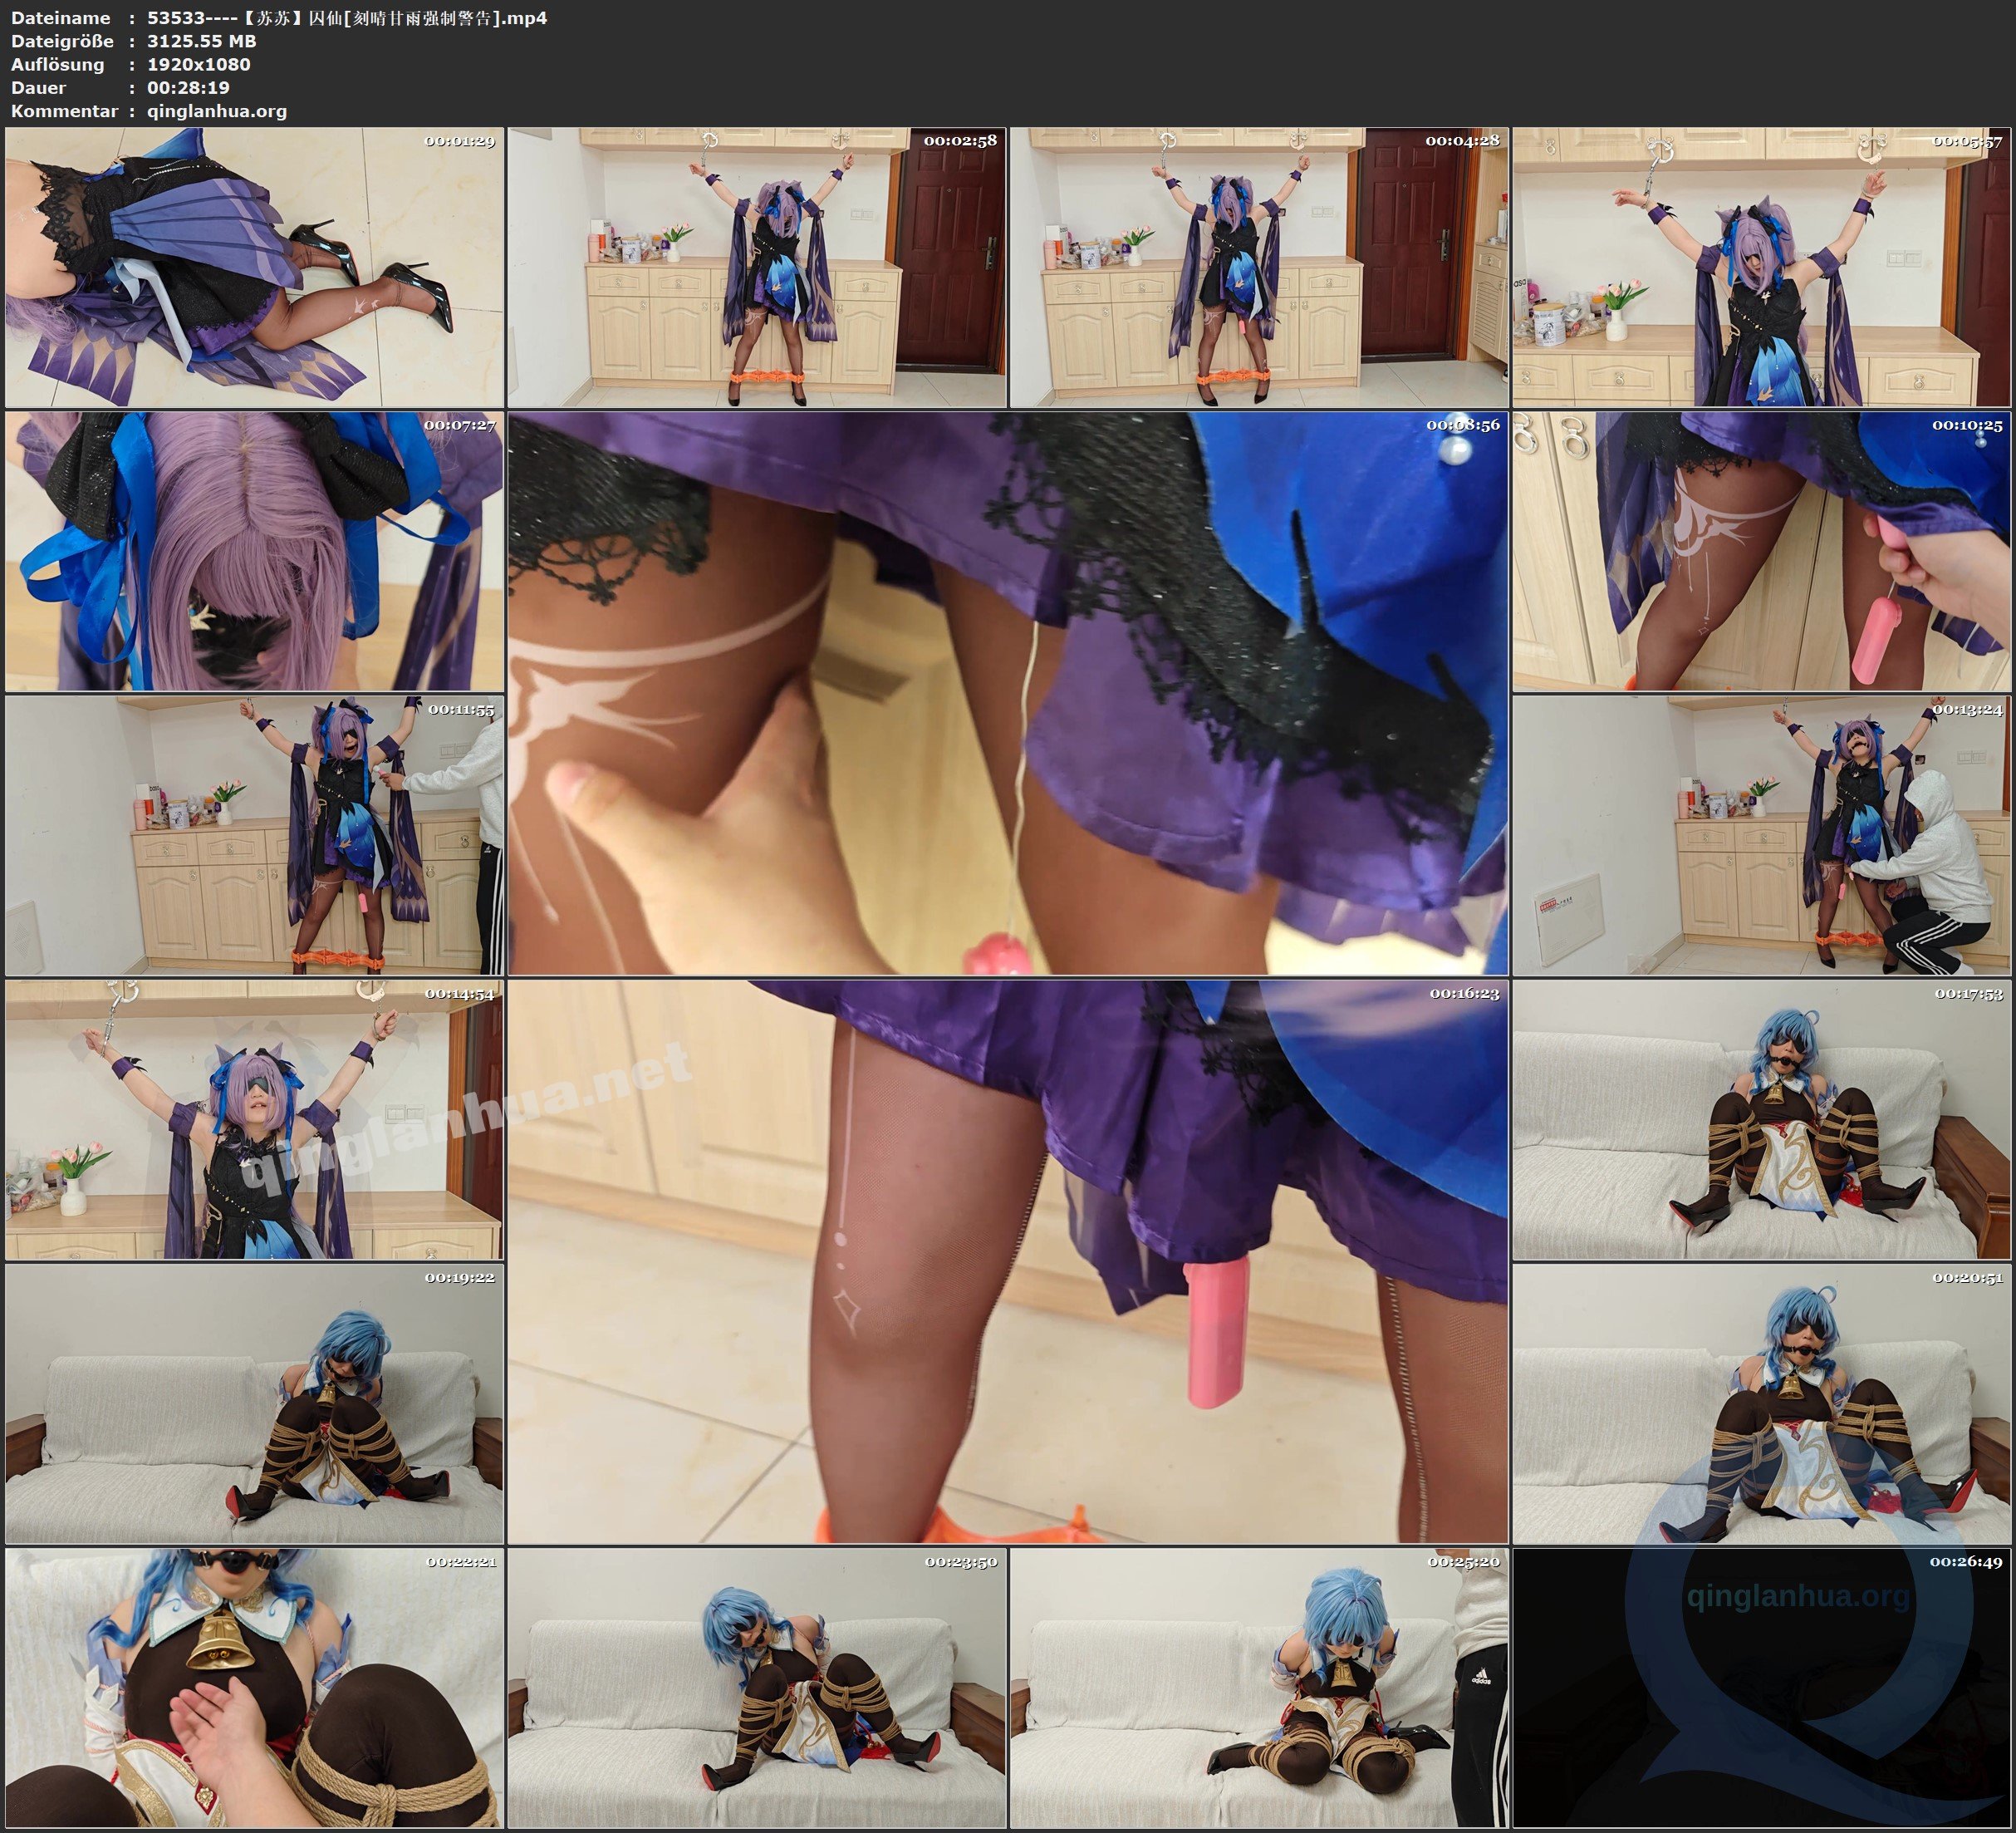2016x1833 pixels.
Task: Select the frame marked 00:20:51
Action: 1761,1403
